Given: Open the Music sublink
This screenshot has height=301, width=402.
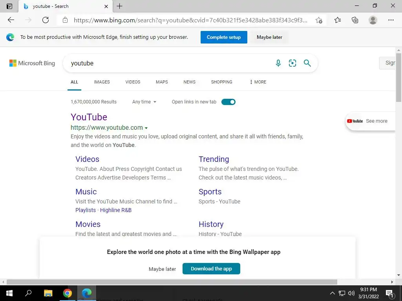Looking at the screenshot, I should click(x=86, y=192).
